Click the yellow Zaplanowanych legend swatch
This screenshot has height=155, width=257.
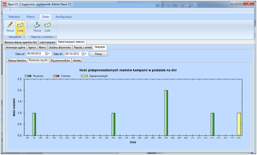84,76
